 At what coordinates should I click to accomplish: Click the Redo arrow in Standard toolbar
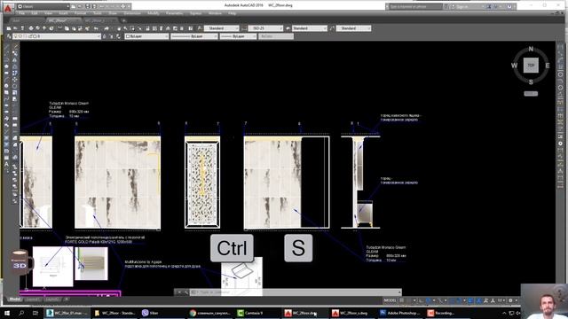[106, 28]
